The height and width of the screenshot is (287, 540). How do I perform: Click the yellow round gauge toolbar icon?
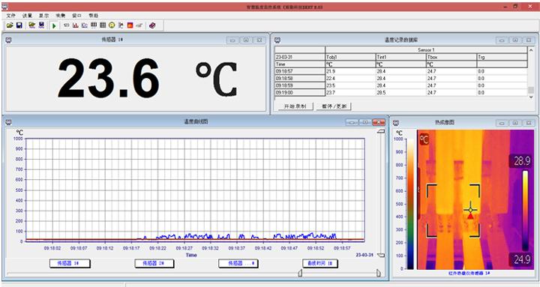coord(112,25)
